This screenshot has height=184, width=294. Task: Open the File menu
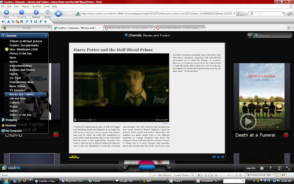point(3,6)
